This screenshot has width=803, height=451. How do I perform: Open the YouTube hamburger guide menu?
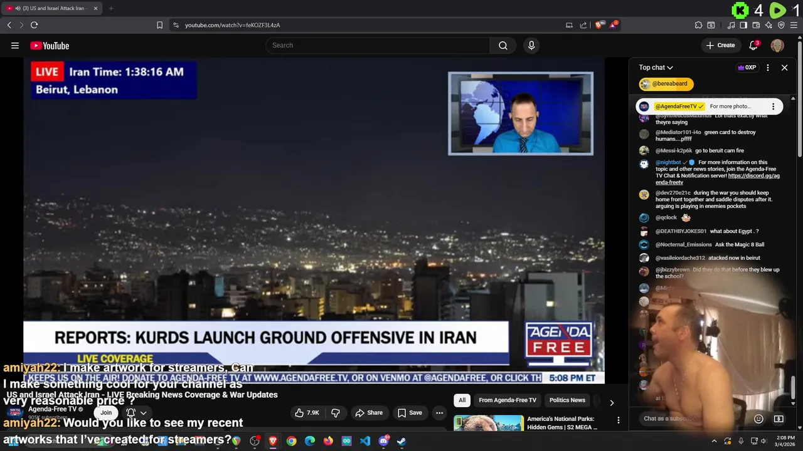[15, 45]
